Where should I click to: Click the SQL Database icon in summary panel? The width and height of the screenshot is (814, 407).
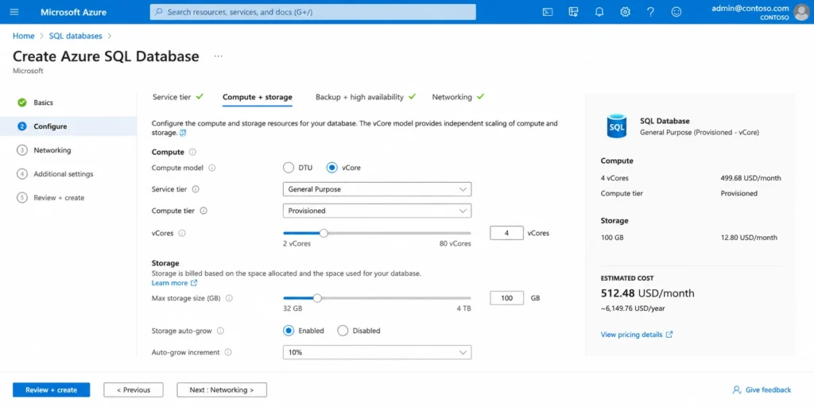tap(617, 126)
